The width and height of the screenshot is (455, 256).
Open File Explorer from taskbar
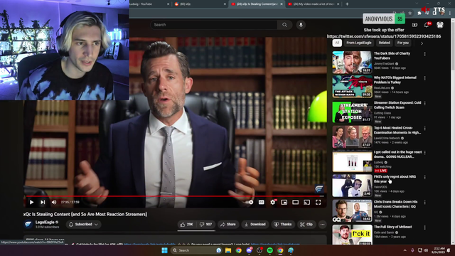(228, 250)
